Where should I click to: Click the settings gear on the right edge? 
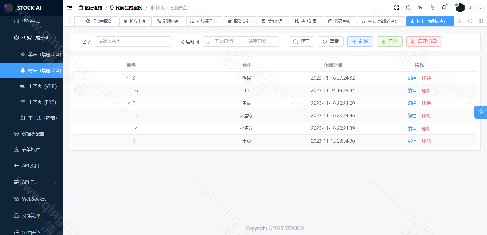pyautogui.click(x=481, y=112)
